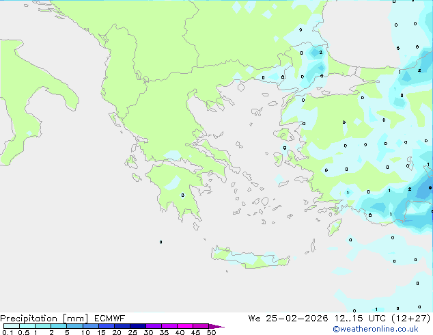
Task: Select the 25–30 mm navy legend swatch
Action: click(138, 326)
